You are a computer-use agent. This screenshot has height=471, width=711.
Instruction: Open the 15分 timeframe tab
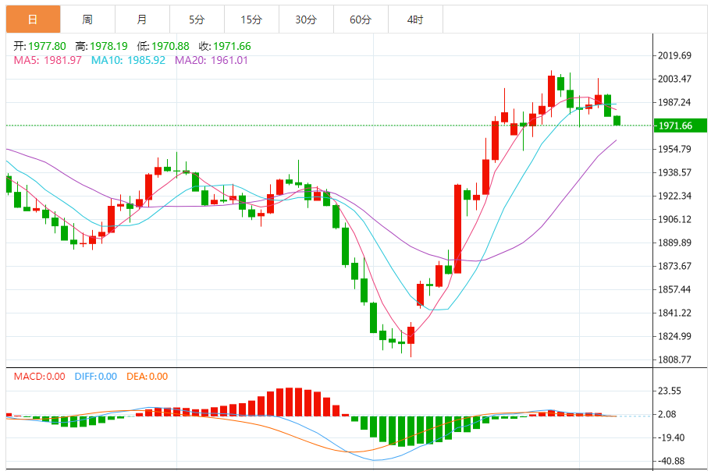(251, 19)
